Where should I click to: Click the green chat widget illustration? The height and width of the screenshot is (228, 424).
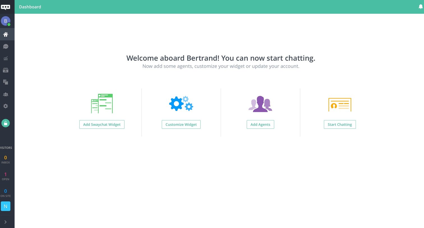102,104
